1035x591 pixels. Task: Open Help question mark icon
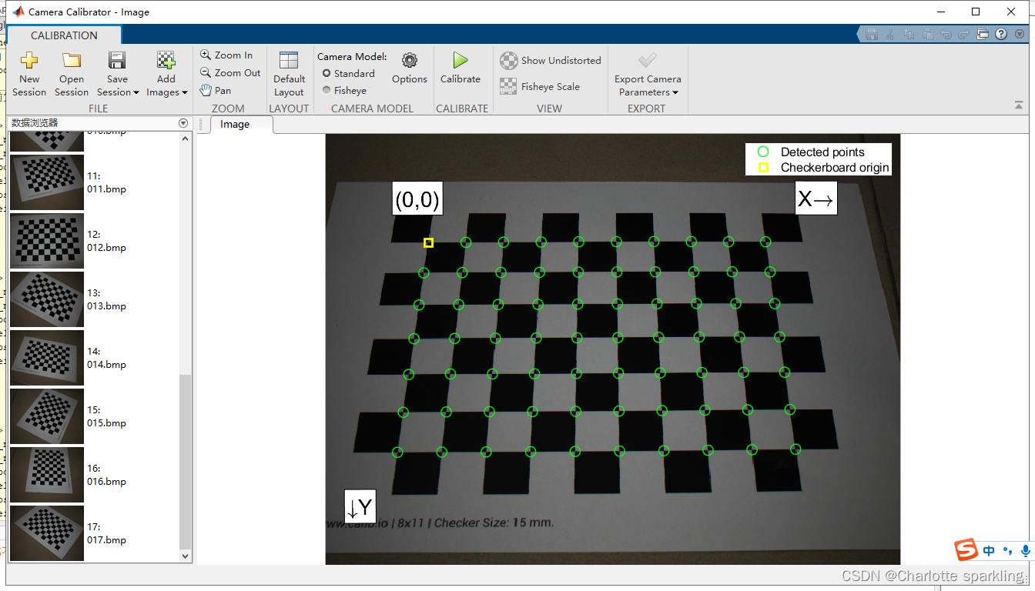click(x=1001, y=34)
